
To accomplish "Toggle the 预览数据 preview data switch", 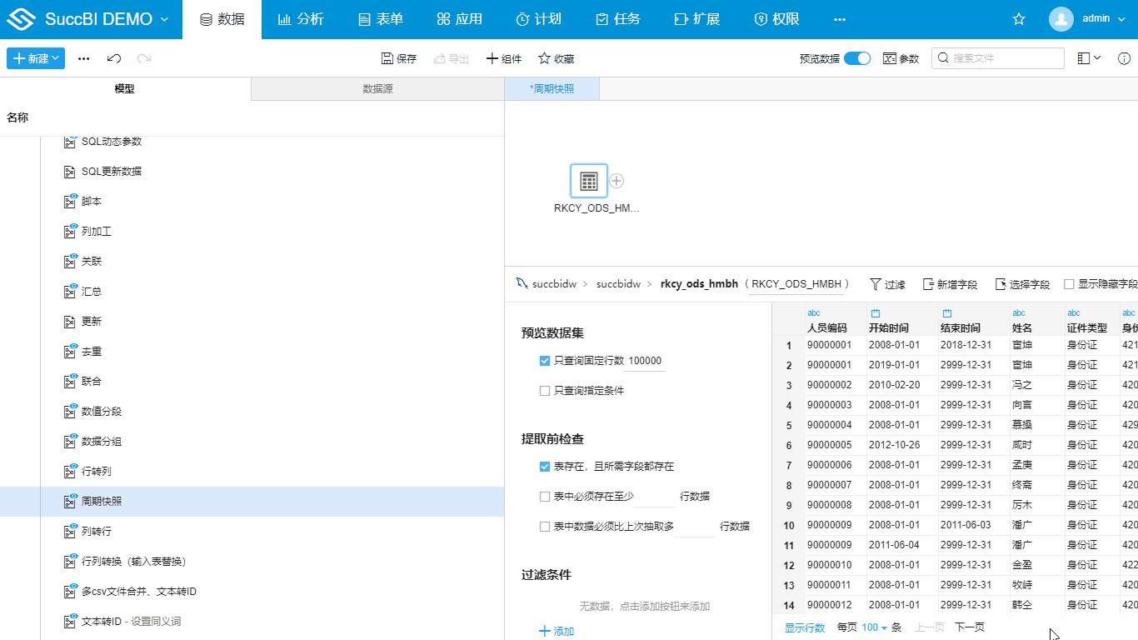I will (855, 58).
